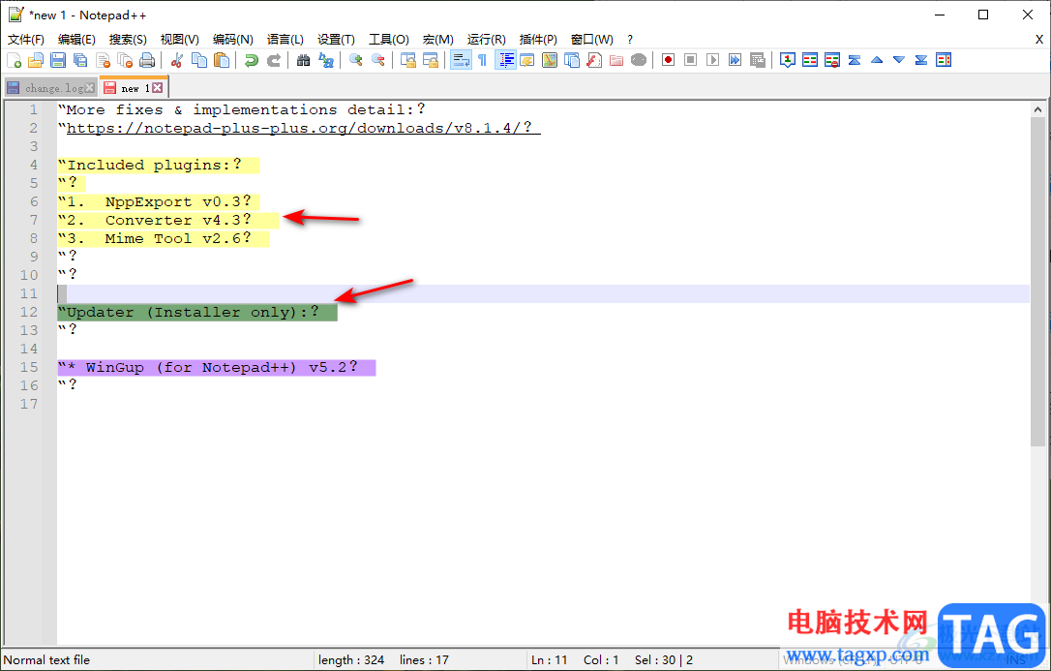Cut selection with the scissors icon
Screen dimensions: 1051x671
click(x=177, y=60)
